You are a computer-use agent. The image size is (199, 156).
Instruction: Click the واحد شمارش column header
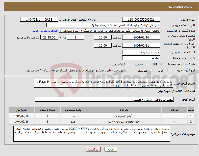click(73, 110)
